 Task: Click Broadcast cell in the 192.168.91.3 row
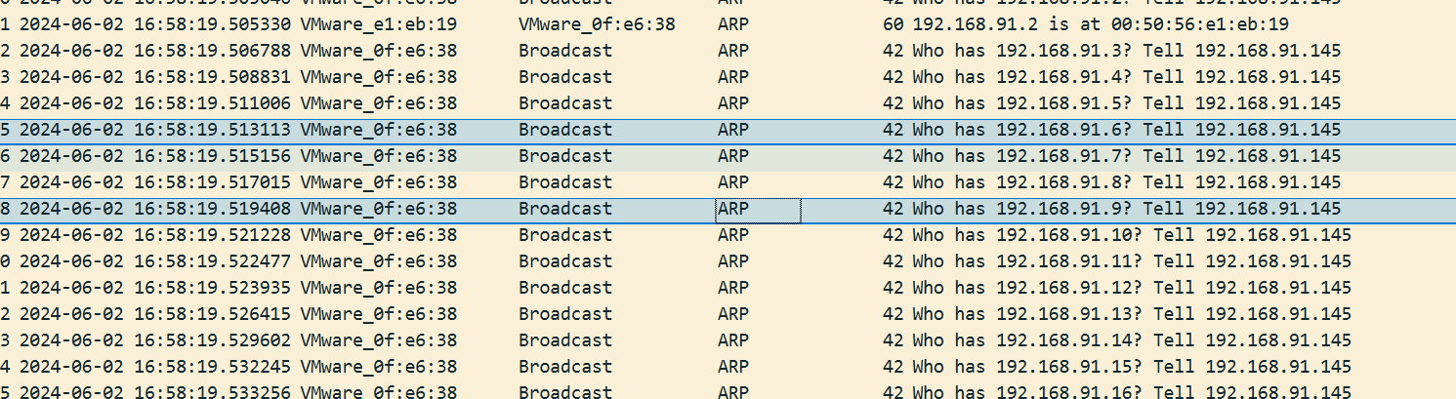(x=565, y=51)
